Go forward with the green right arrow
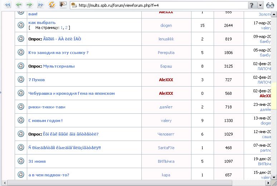The height and width of the screenshot is (186, 277). tap(29, 5)
